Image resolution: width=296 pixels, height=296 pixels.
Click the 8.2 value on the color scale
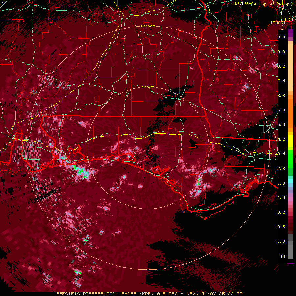click(281, 66)
